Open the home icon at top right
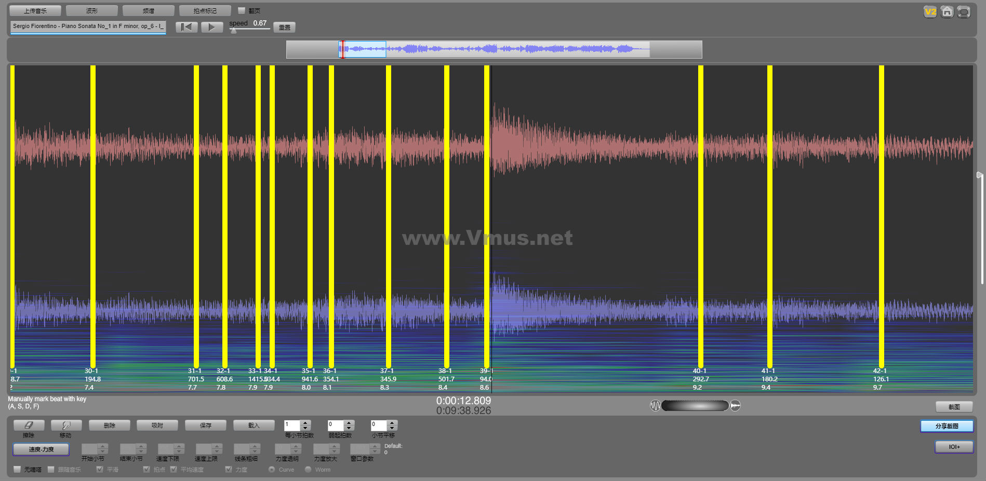986x481 pixels. click(x=947, y=12)
